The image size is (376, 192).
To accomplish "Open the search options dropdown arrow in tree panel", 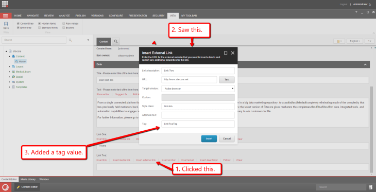I will point(88,40).
